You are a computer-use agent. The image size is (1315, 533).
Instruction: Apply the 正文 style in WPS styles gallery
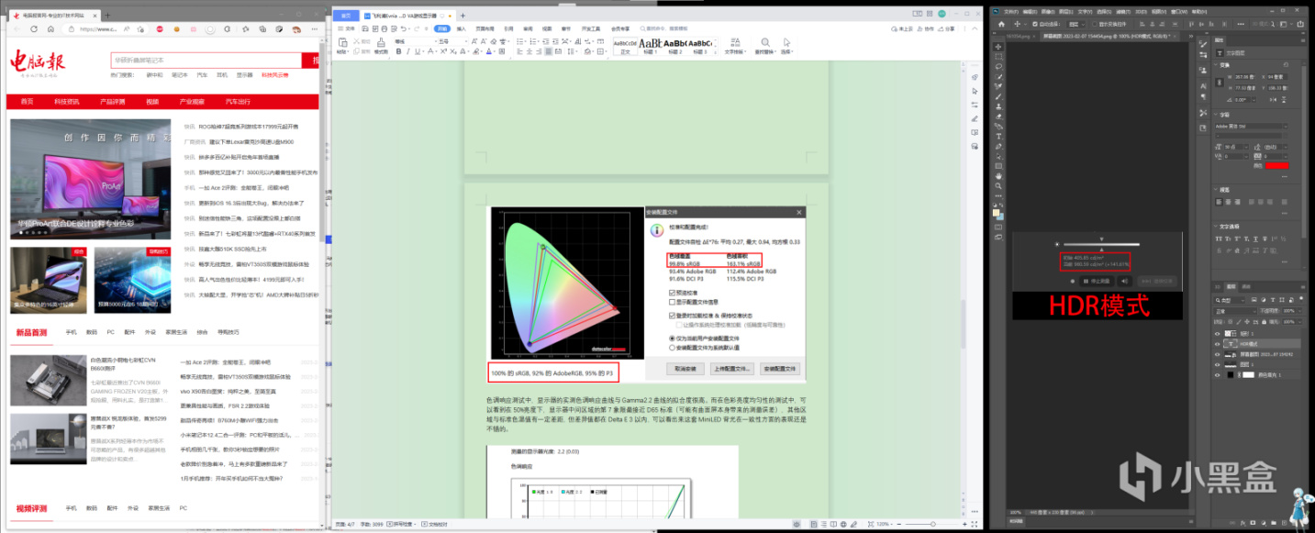pyautogui.click(x=625, y=46)
